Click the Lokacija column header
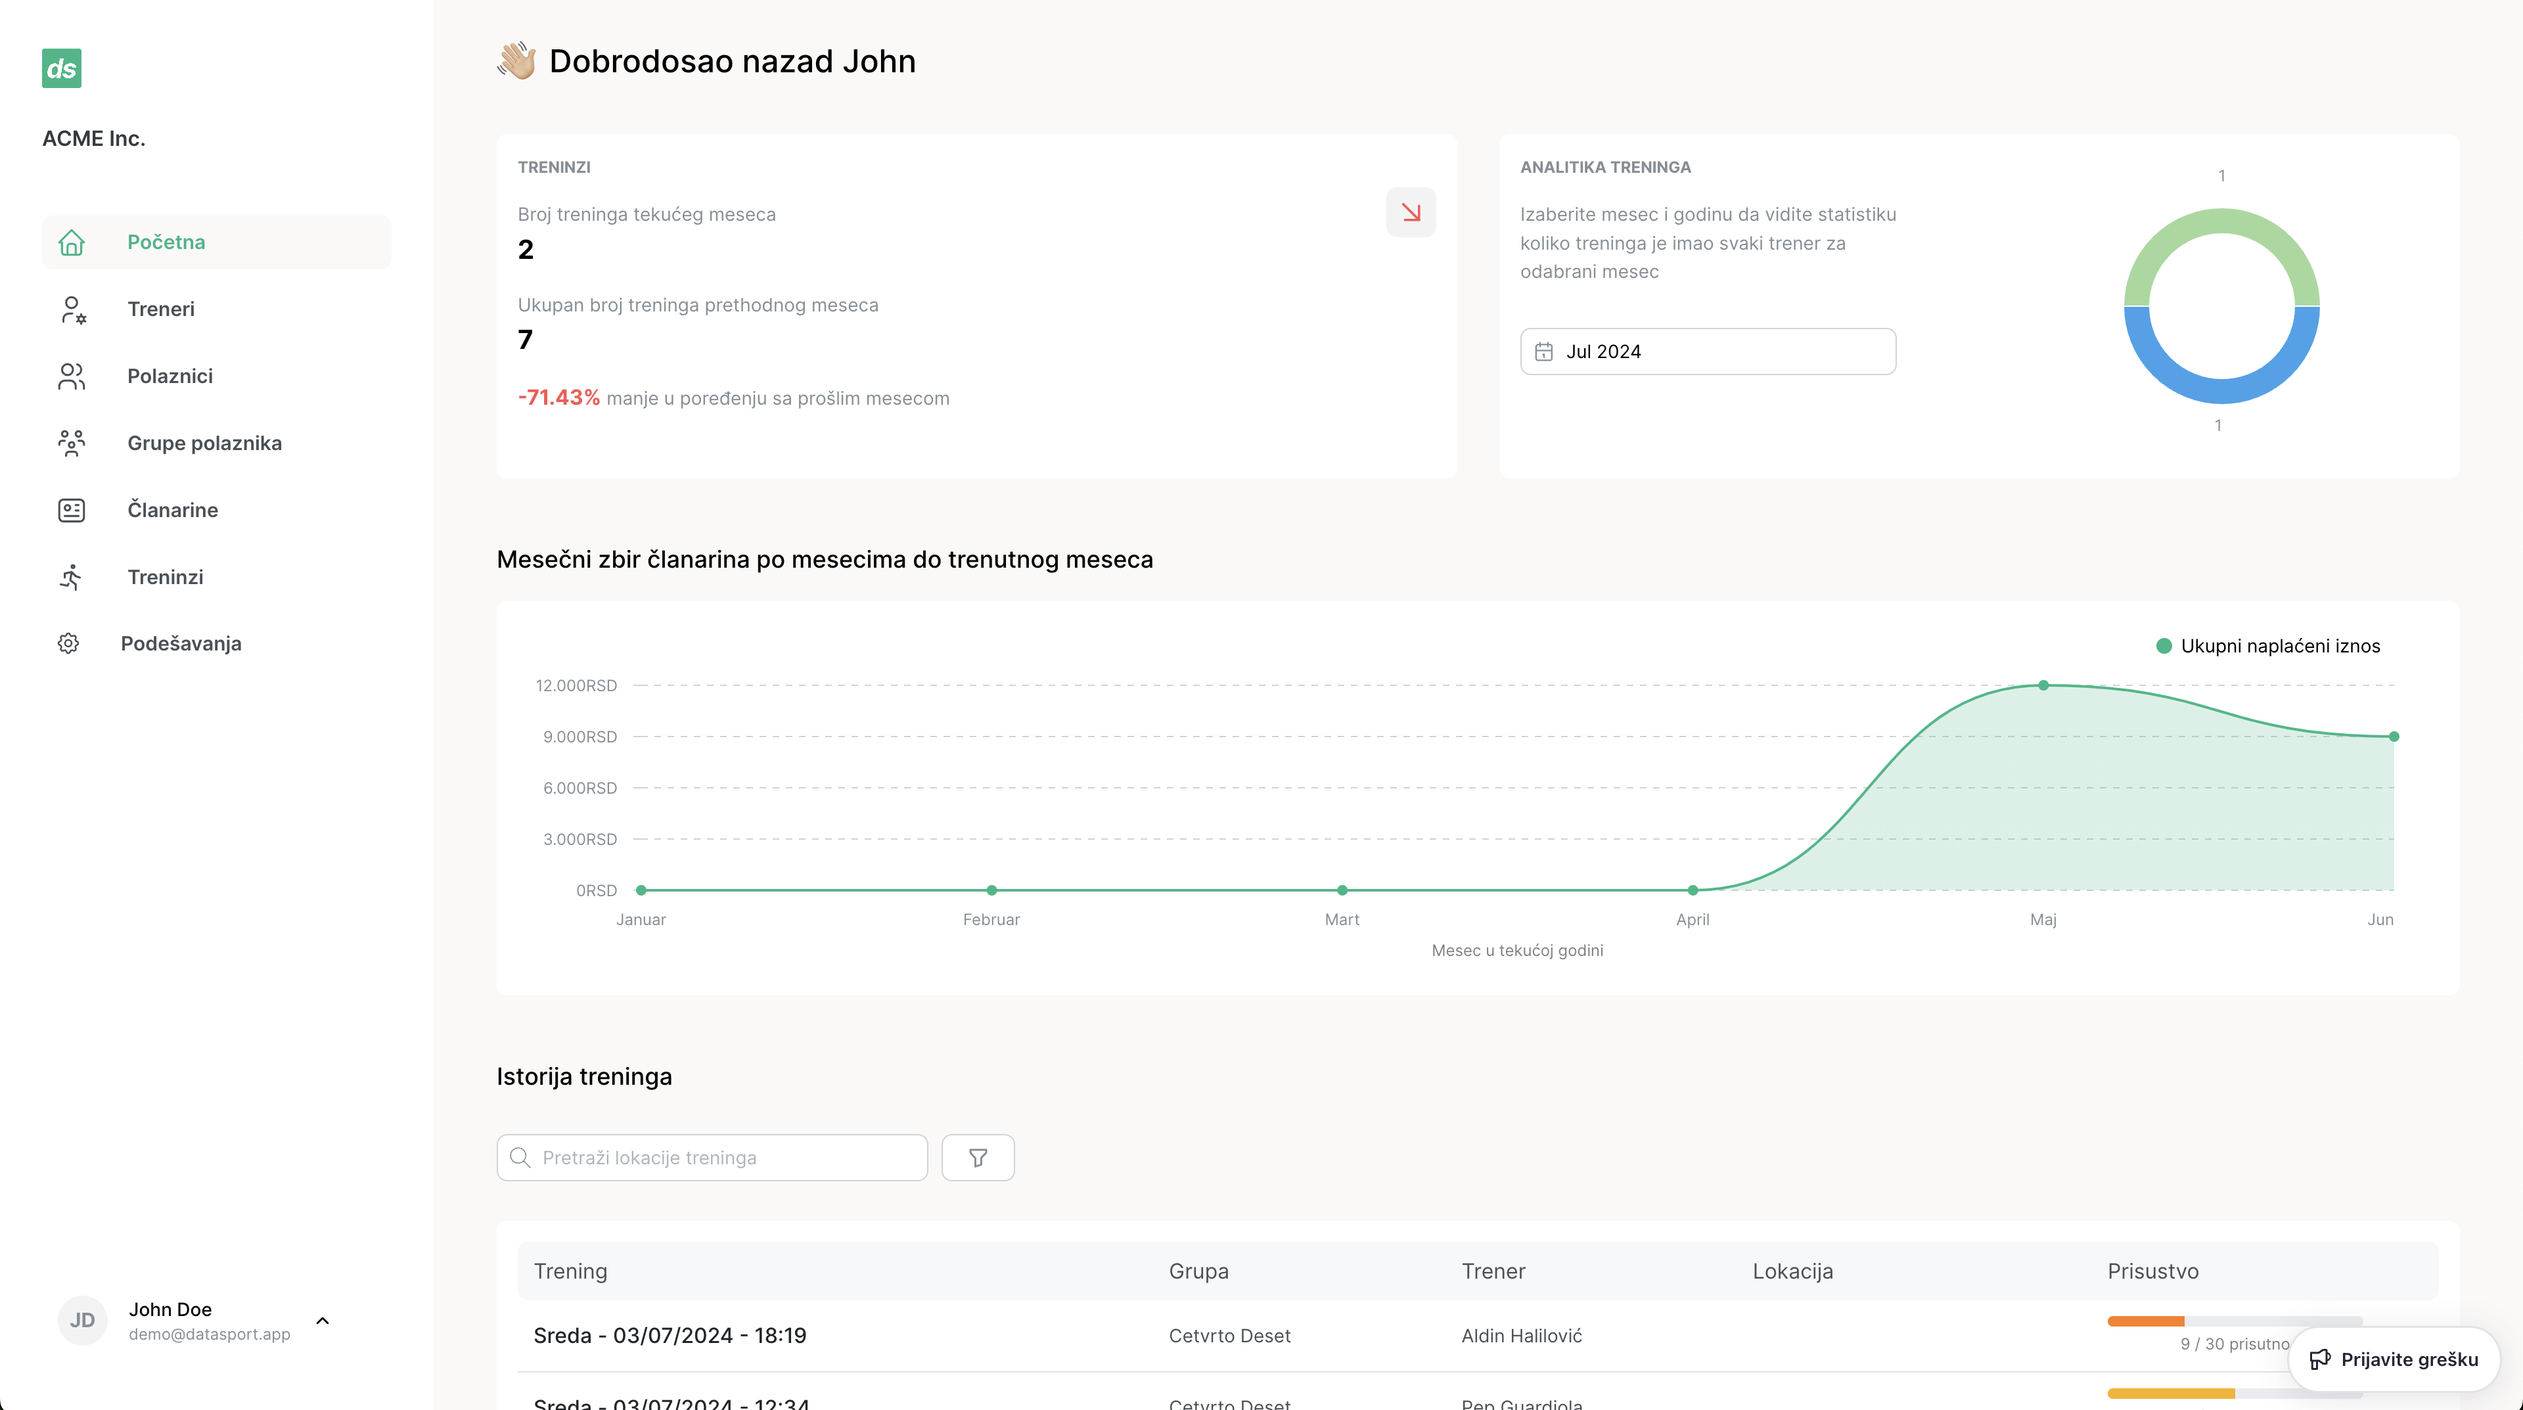This screenshot has width=2523, height=1410. pos(1792,1271)
